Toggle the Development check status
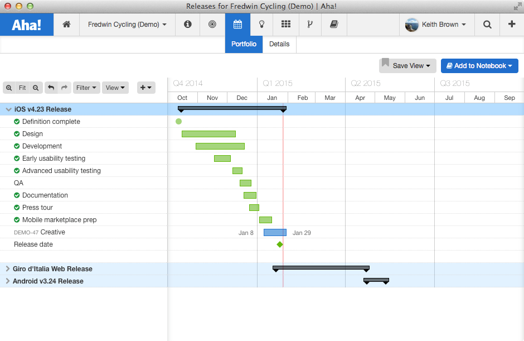The image size is (524, 341). 17,146
